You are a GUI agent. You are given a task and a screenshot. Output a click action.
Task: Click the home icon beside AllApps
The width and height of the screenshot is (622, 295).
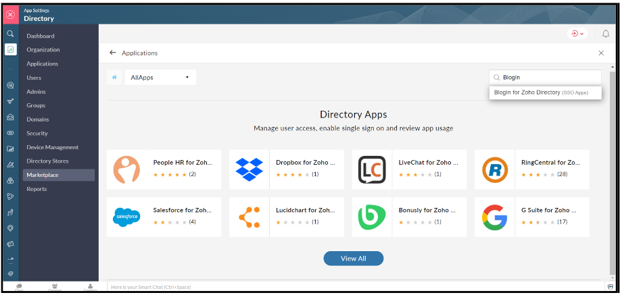[114, 77]
